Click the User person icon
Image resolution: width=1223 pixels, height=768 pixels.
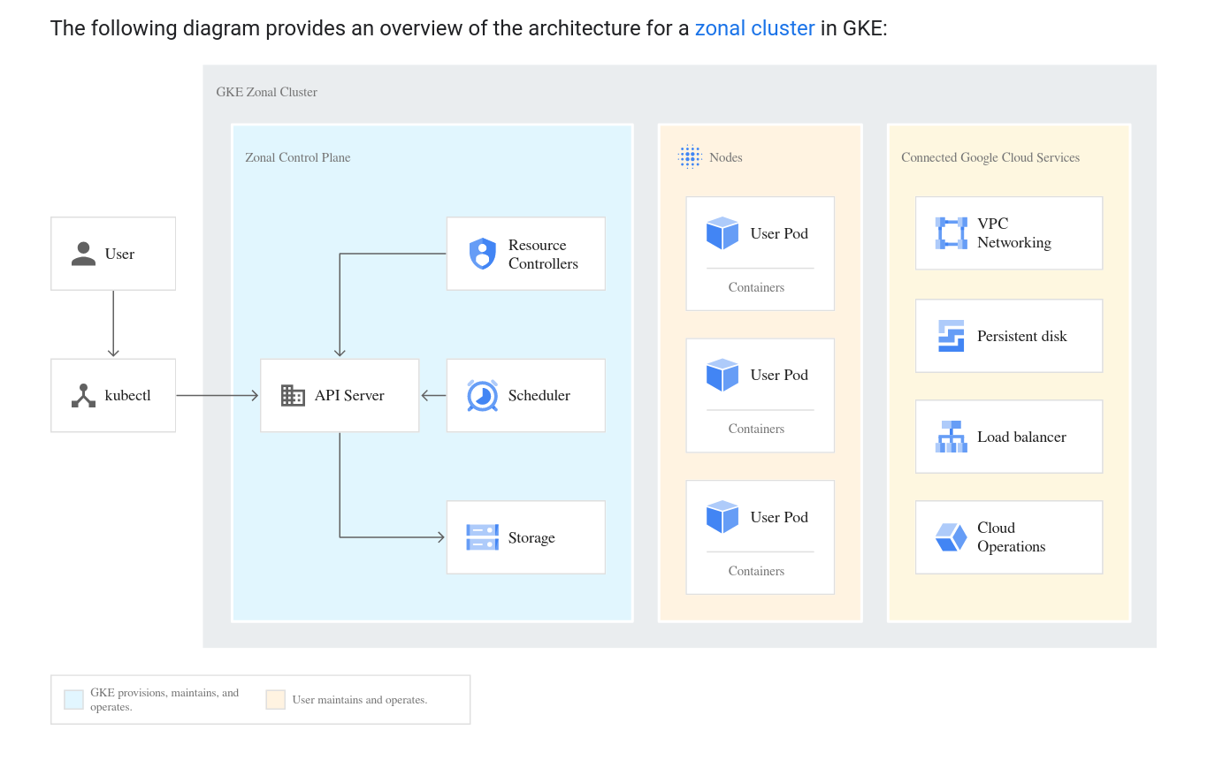coord(83,254)
